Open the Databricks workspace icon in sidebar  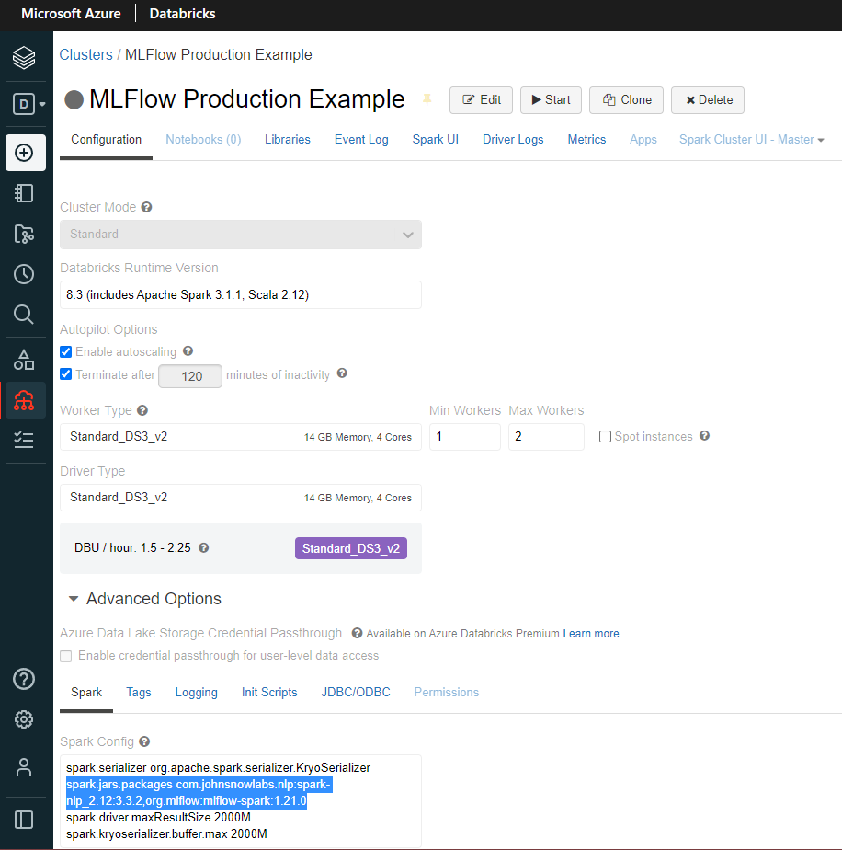(23, 57)
